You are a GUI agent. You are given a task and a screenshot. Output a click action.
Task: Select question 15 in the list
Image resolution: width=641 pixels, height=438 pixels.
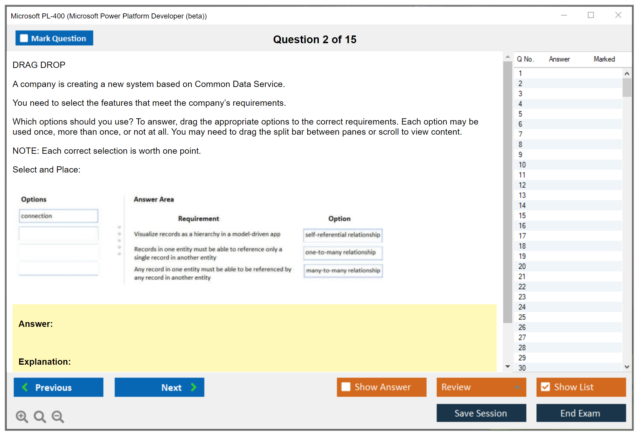(x=522, y=215)
